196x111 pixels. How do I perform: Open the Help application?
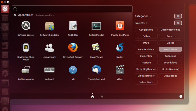click(73, 70)
